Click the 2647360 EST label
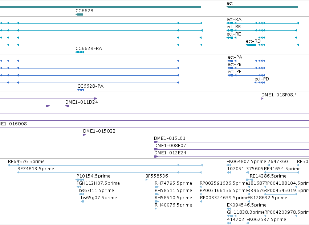The height and width of the screenshot is (225, 309). (278, 162)
